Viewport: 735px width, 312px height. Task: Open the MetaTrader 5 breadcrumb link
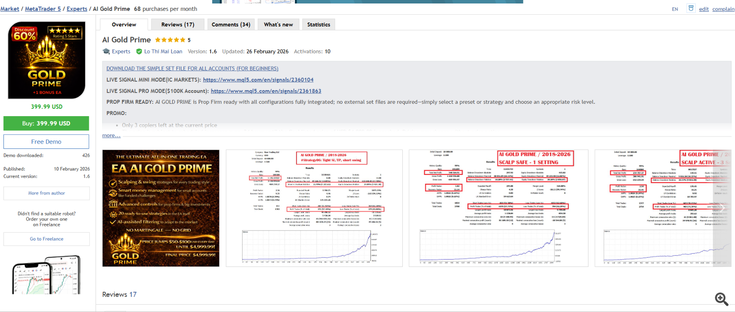[43, 9]
